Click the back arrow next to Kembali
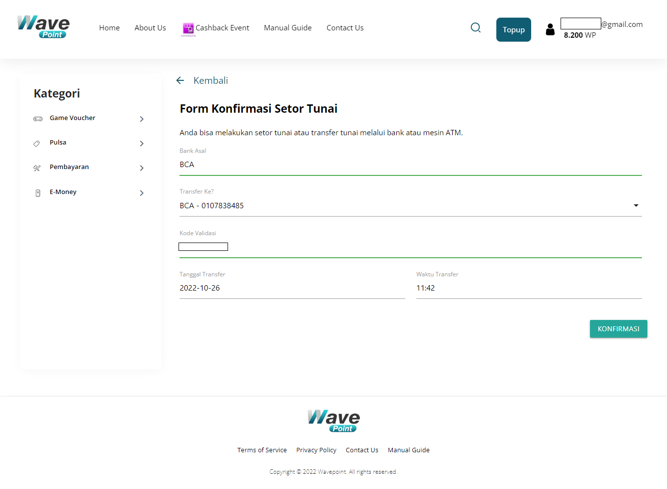Image resolution: width=667 pixels, height=489 pixels. tap(180, 81)
